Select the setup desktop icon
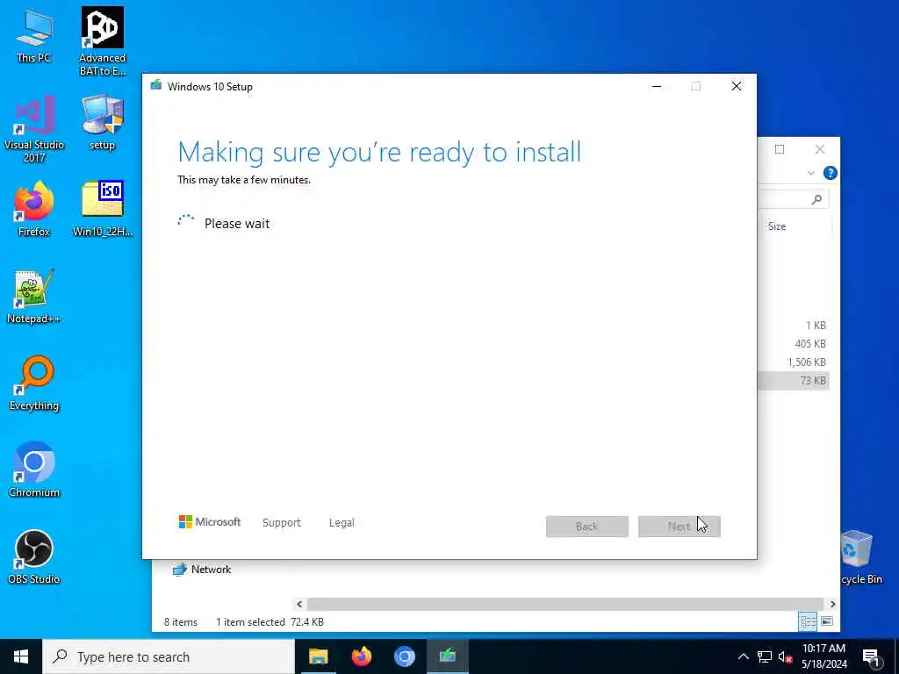 point(102,123)
